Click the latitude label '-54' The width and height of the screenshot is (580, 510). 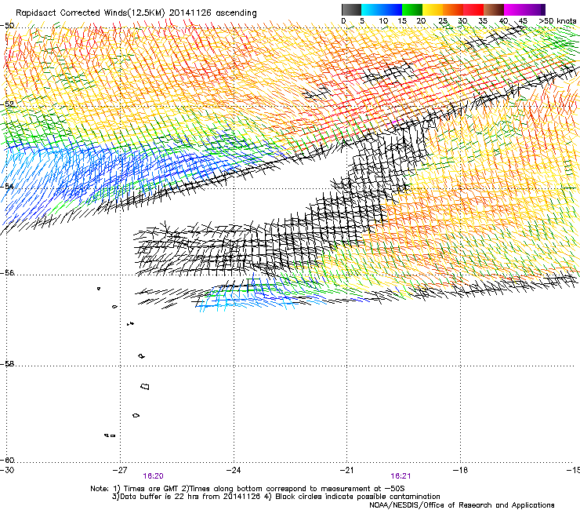point(7,186)
